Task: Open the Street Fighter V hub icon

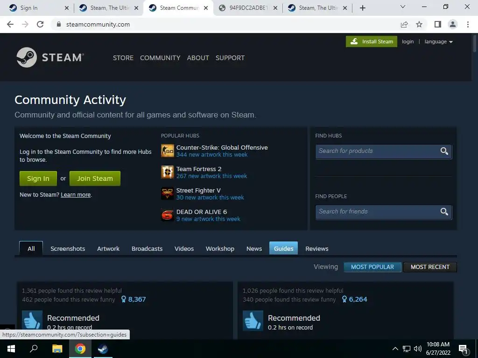Action: 168,193
